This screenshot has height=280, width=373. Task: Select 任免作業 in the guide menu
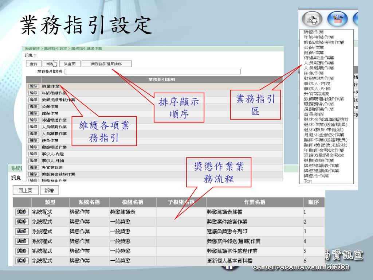314,73
